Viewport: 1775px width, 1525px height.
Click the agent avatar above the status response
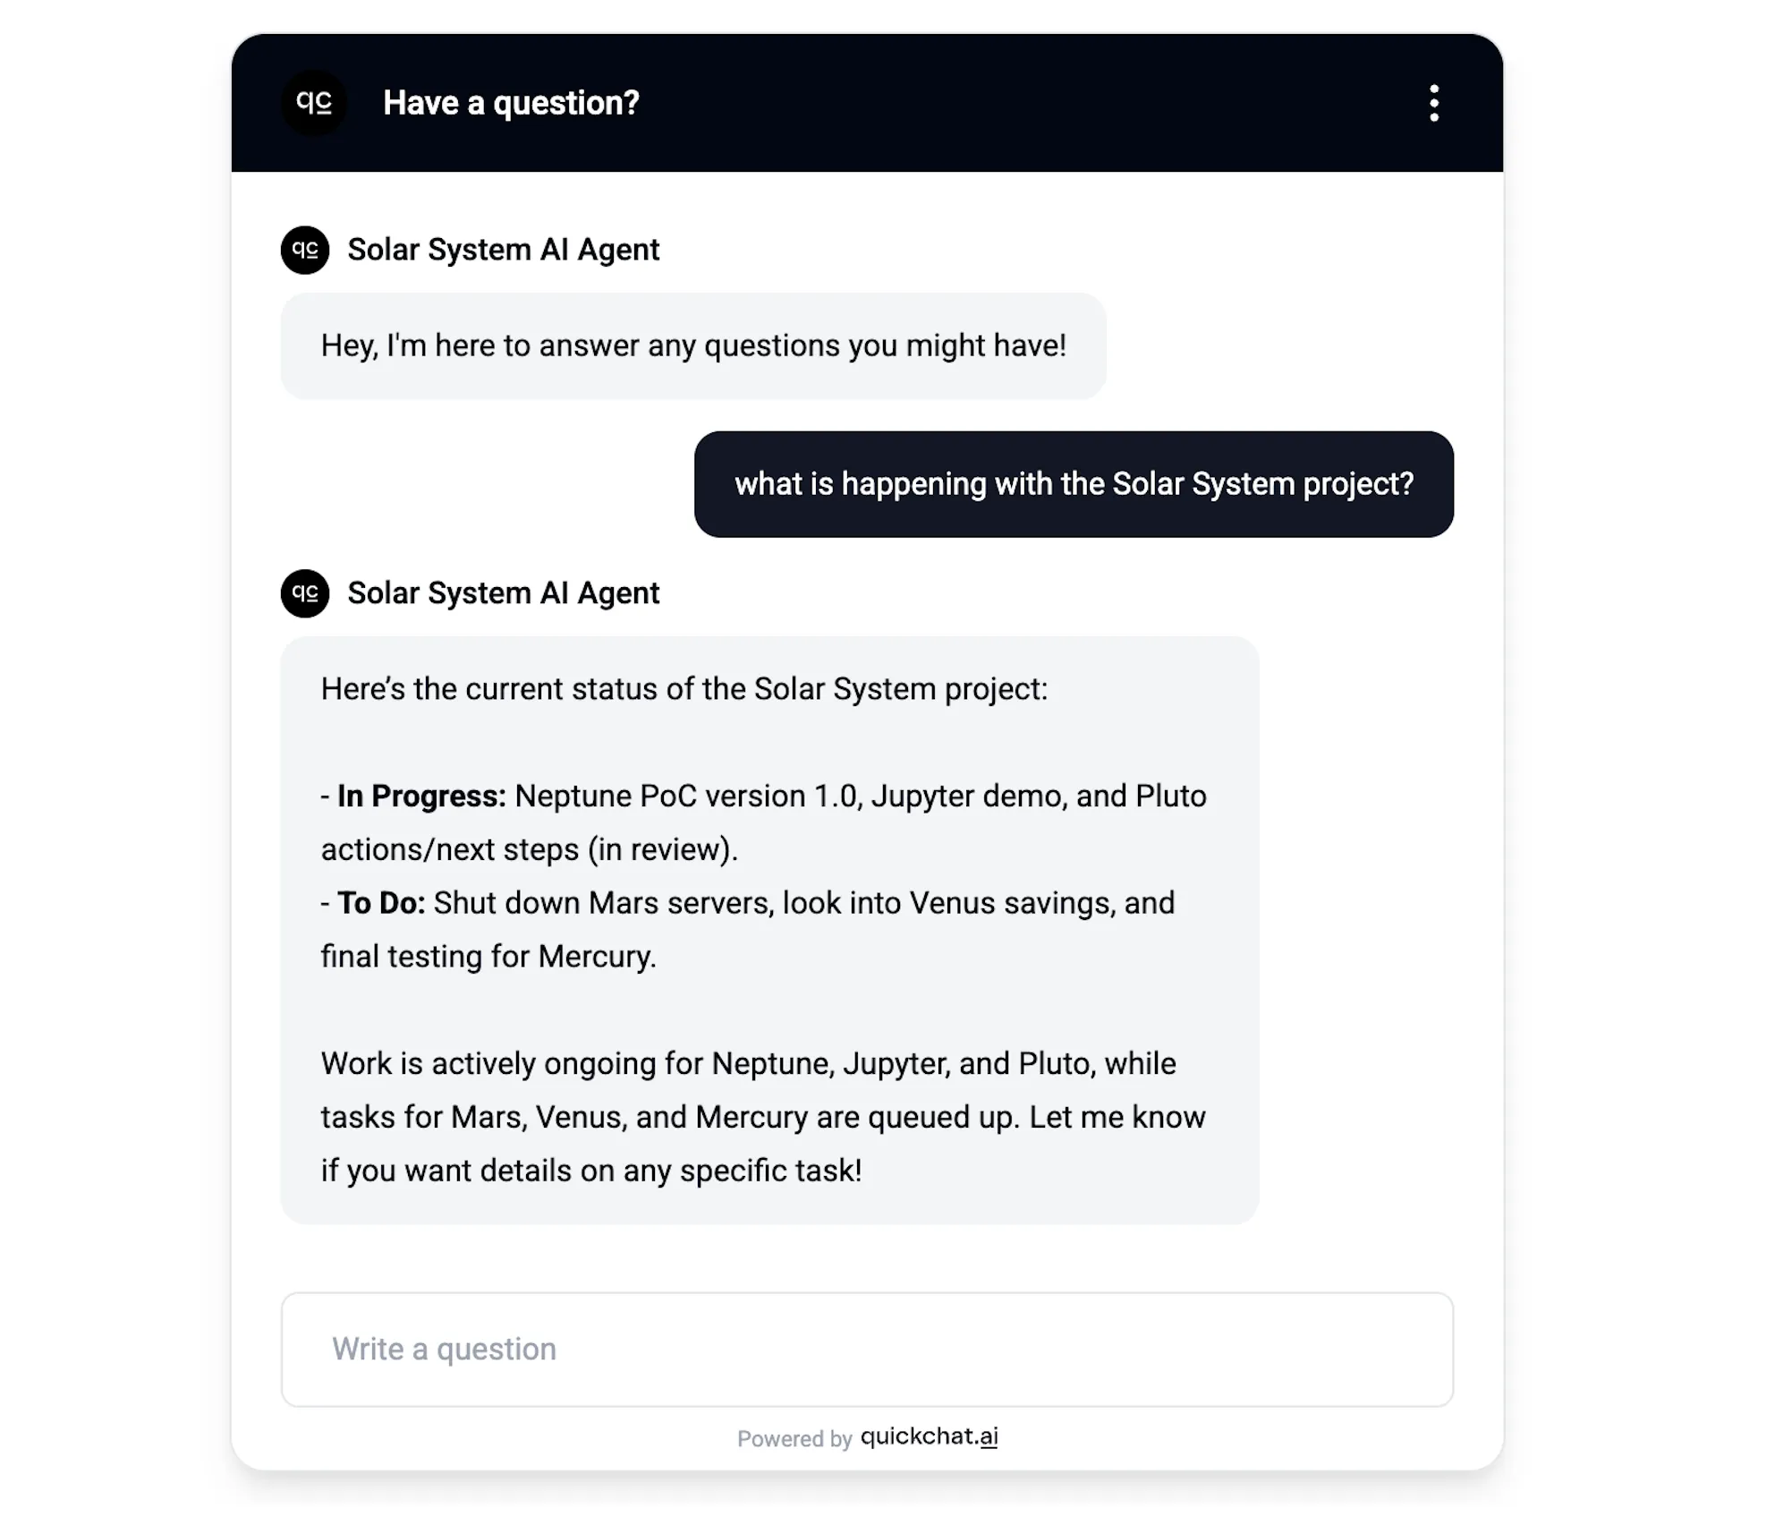pyautogui.click(x=305, y=593)
